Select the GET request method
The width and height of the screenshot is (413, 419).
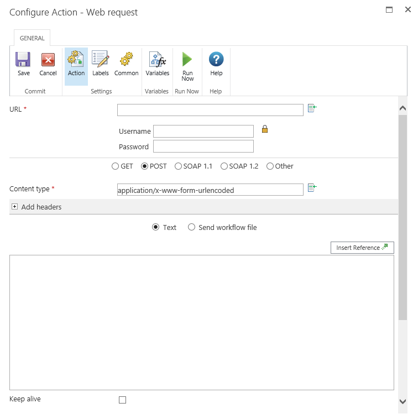pyautogui.click(x=115, y=166)
